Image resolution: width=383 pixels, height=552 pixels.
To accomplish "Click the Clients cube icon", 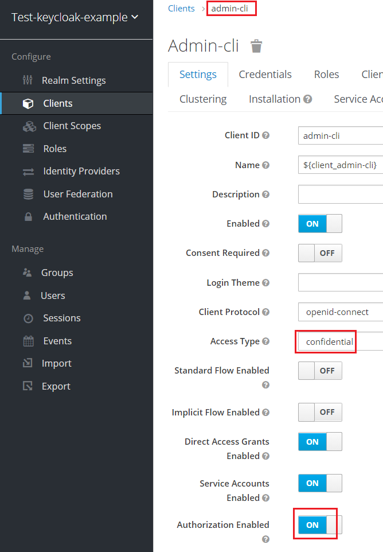I will pyautogui.click(x=28, y=103).
